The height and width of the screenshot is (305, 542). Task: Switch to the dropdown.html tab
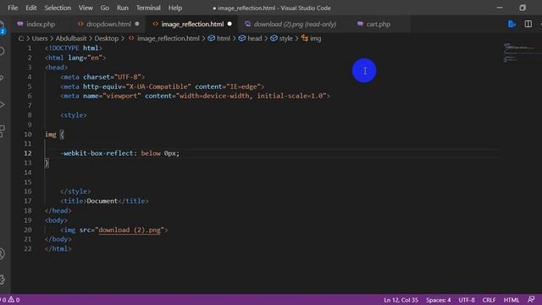click(x=108, y=24)
